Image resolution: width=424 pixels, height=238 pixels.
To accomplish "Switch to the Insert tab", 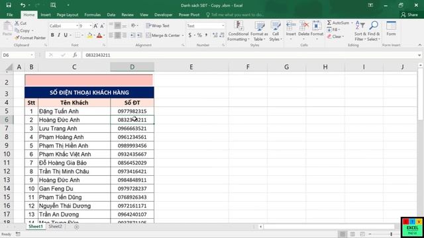I will click(x=46, y=15).
